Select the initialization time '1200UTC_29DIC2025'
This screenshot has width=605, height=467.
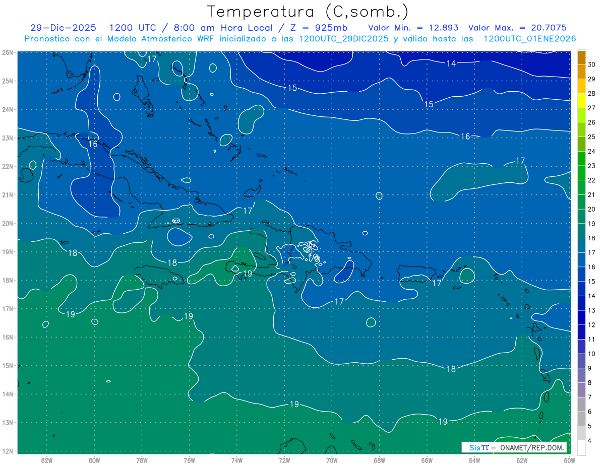click(344, 39)
